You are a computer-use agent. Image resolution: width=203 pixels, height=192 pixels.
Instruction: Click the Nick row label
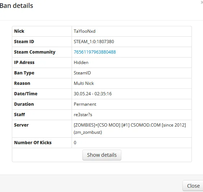pos(19,31)
